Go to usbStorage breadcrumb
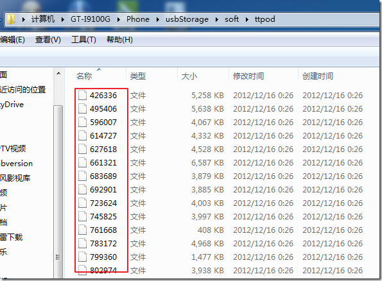 click(x=187, y=19)
